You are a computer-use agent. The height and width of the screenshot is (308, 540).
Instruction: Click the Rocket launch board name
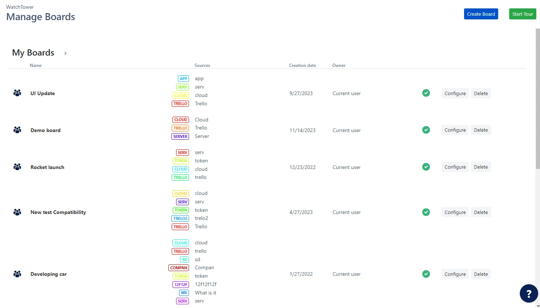tap(47, 167)
